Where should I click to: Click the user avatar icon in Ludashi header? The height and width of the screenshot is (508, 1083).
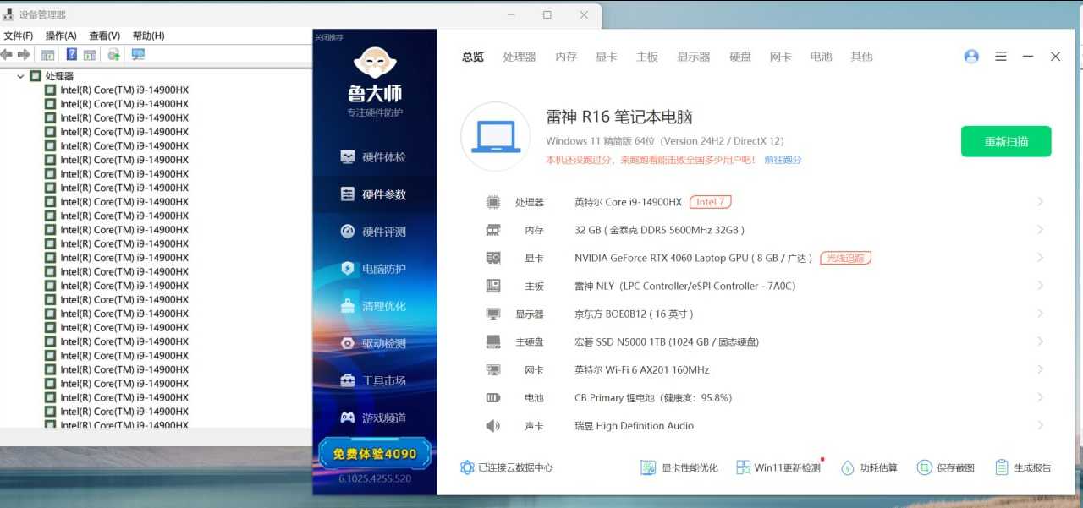971,57
